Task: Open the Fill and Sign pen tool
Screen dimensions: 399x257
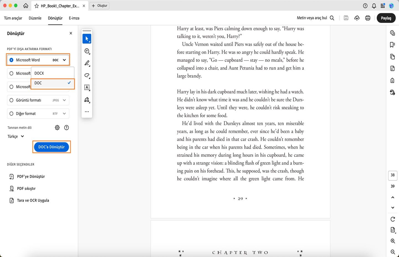Action: pyautogui.click(x=87, y=100)
